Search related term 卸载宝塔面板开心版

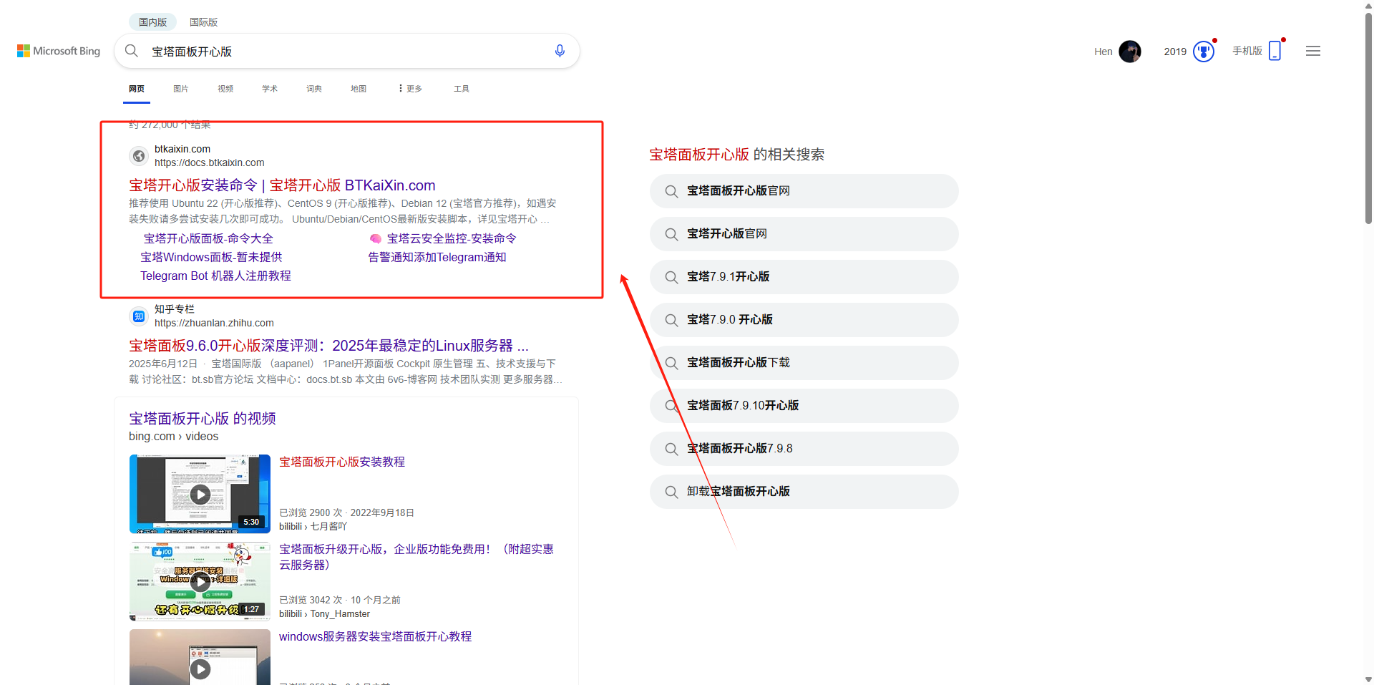tap(804, 492)
